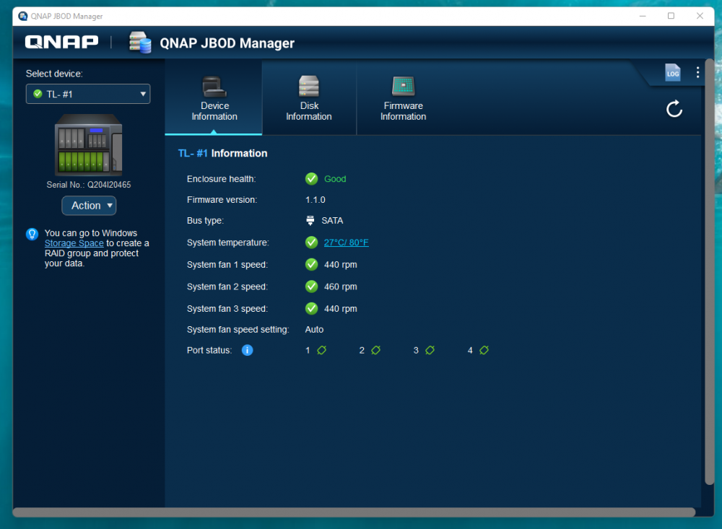Click port 2 connection icon

(x=375, y=350)
